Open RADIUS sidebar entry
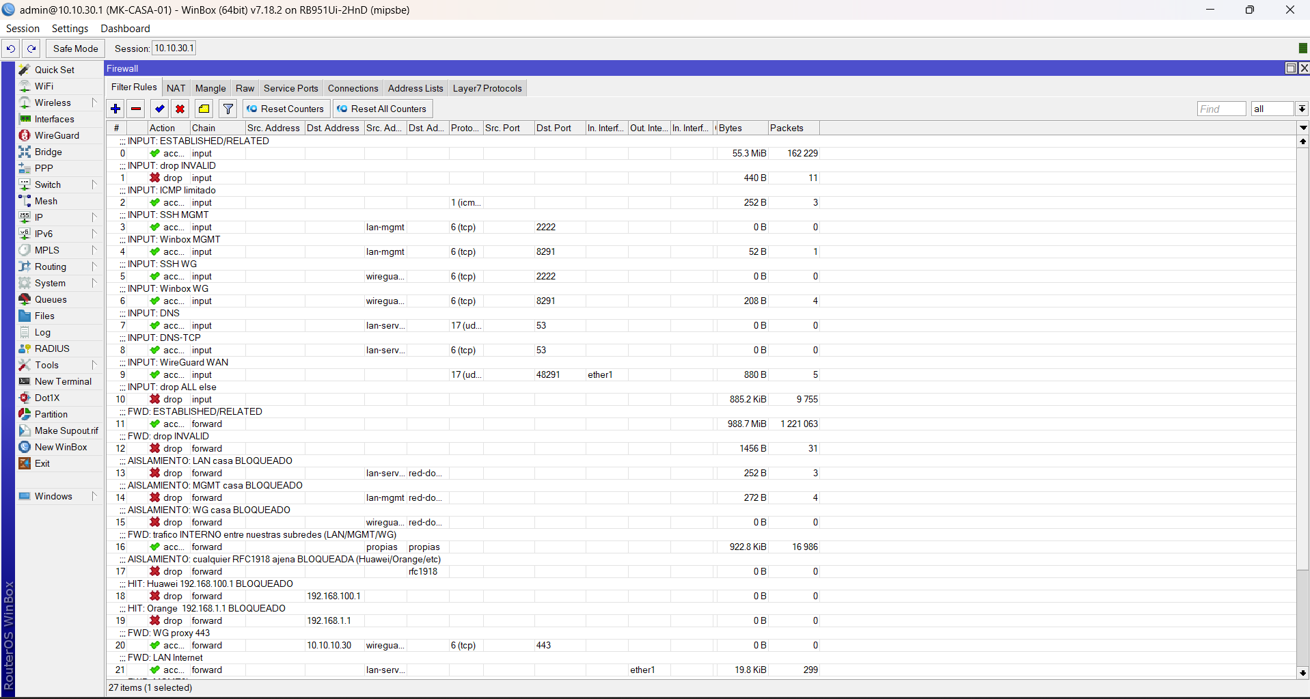This screenshot has height=699, width=1310. tap(52, 348)
